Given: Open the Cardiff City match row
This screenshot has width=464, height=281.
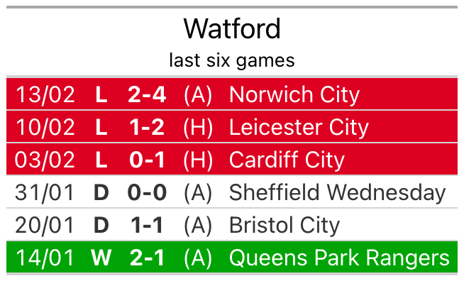Looking at the screenshot, I should tap(232, 159).
